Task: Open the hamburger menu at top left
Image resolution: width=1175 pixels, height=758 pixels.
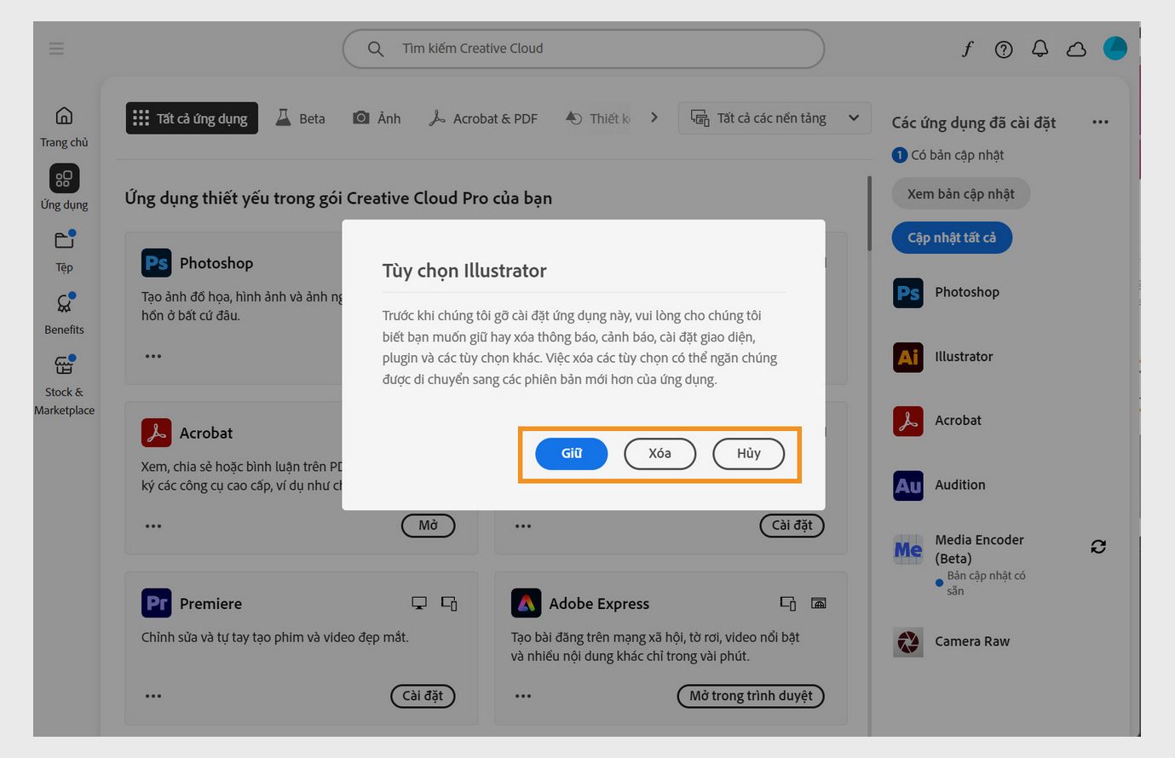Action: click(56, 49)
